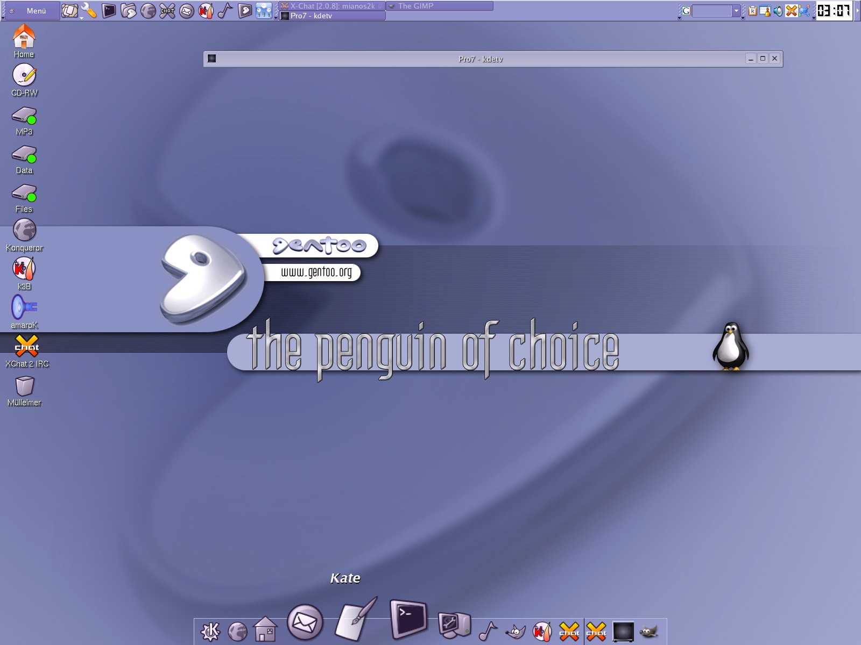Switch to running X-Chat in dock

point(596,631)
